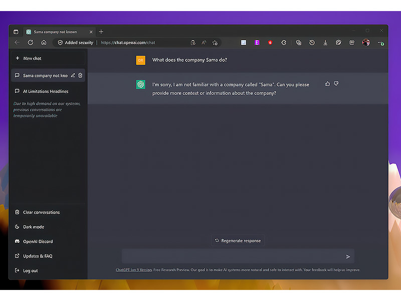Open the browser profile avatar
This screenshot has width=401, height=301.
coord(366,43)
